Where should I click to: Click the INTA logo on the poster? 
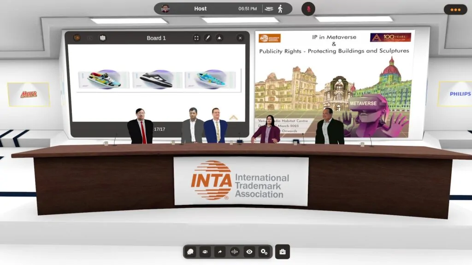pos(269,38)
